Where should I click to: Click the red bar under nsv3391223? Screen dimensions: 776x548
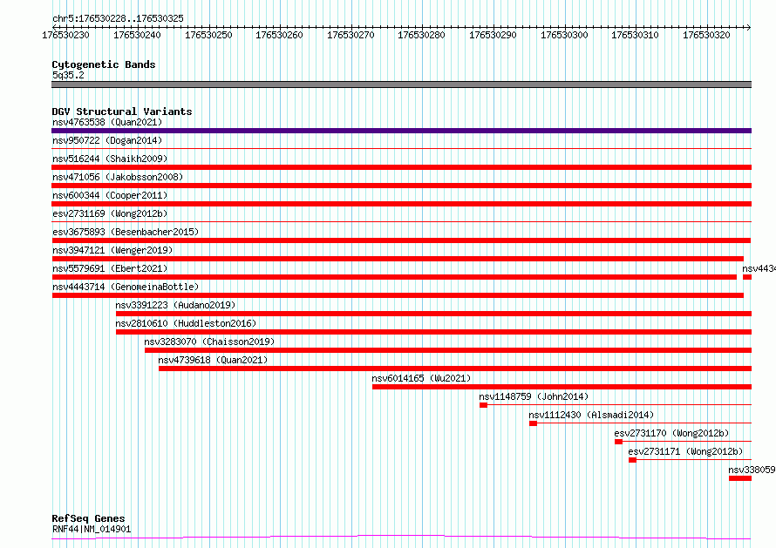(433, 314)
